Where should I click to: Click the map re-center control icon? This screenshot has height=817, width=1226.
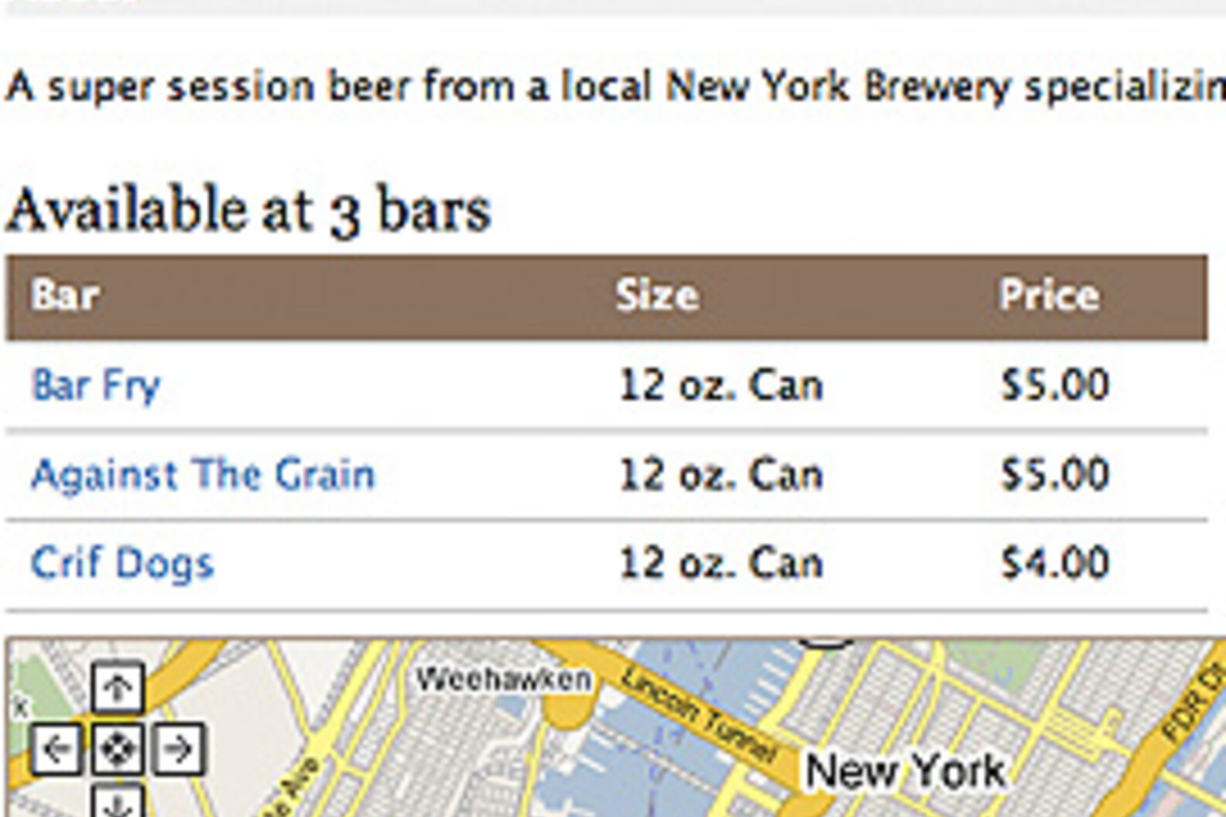(x=117, y=749)
